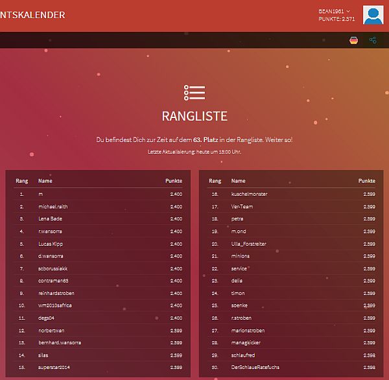Image resolution: width=389 pixels, height=380 pixels.
Task: Select Lena Bade in rank 3
Action: pyautogui.click(x=50, y=219)
